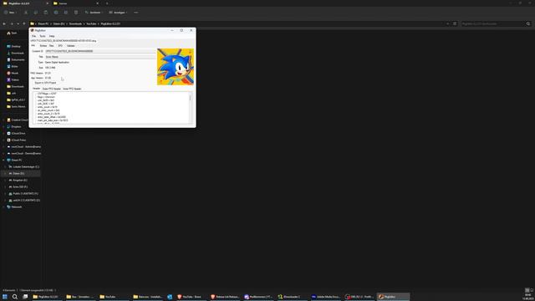Switch to large icons view in Explorer status bar
The width and height of the screenshot is (535, 301).
click(532, 290)
